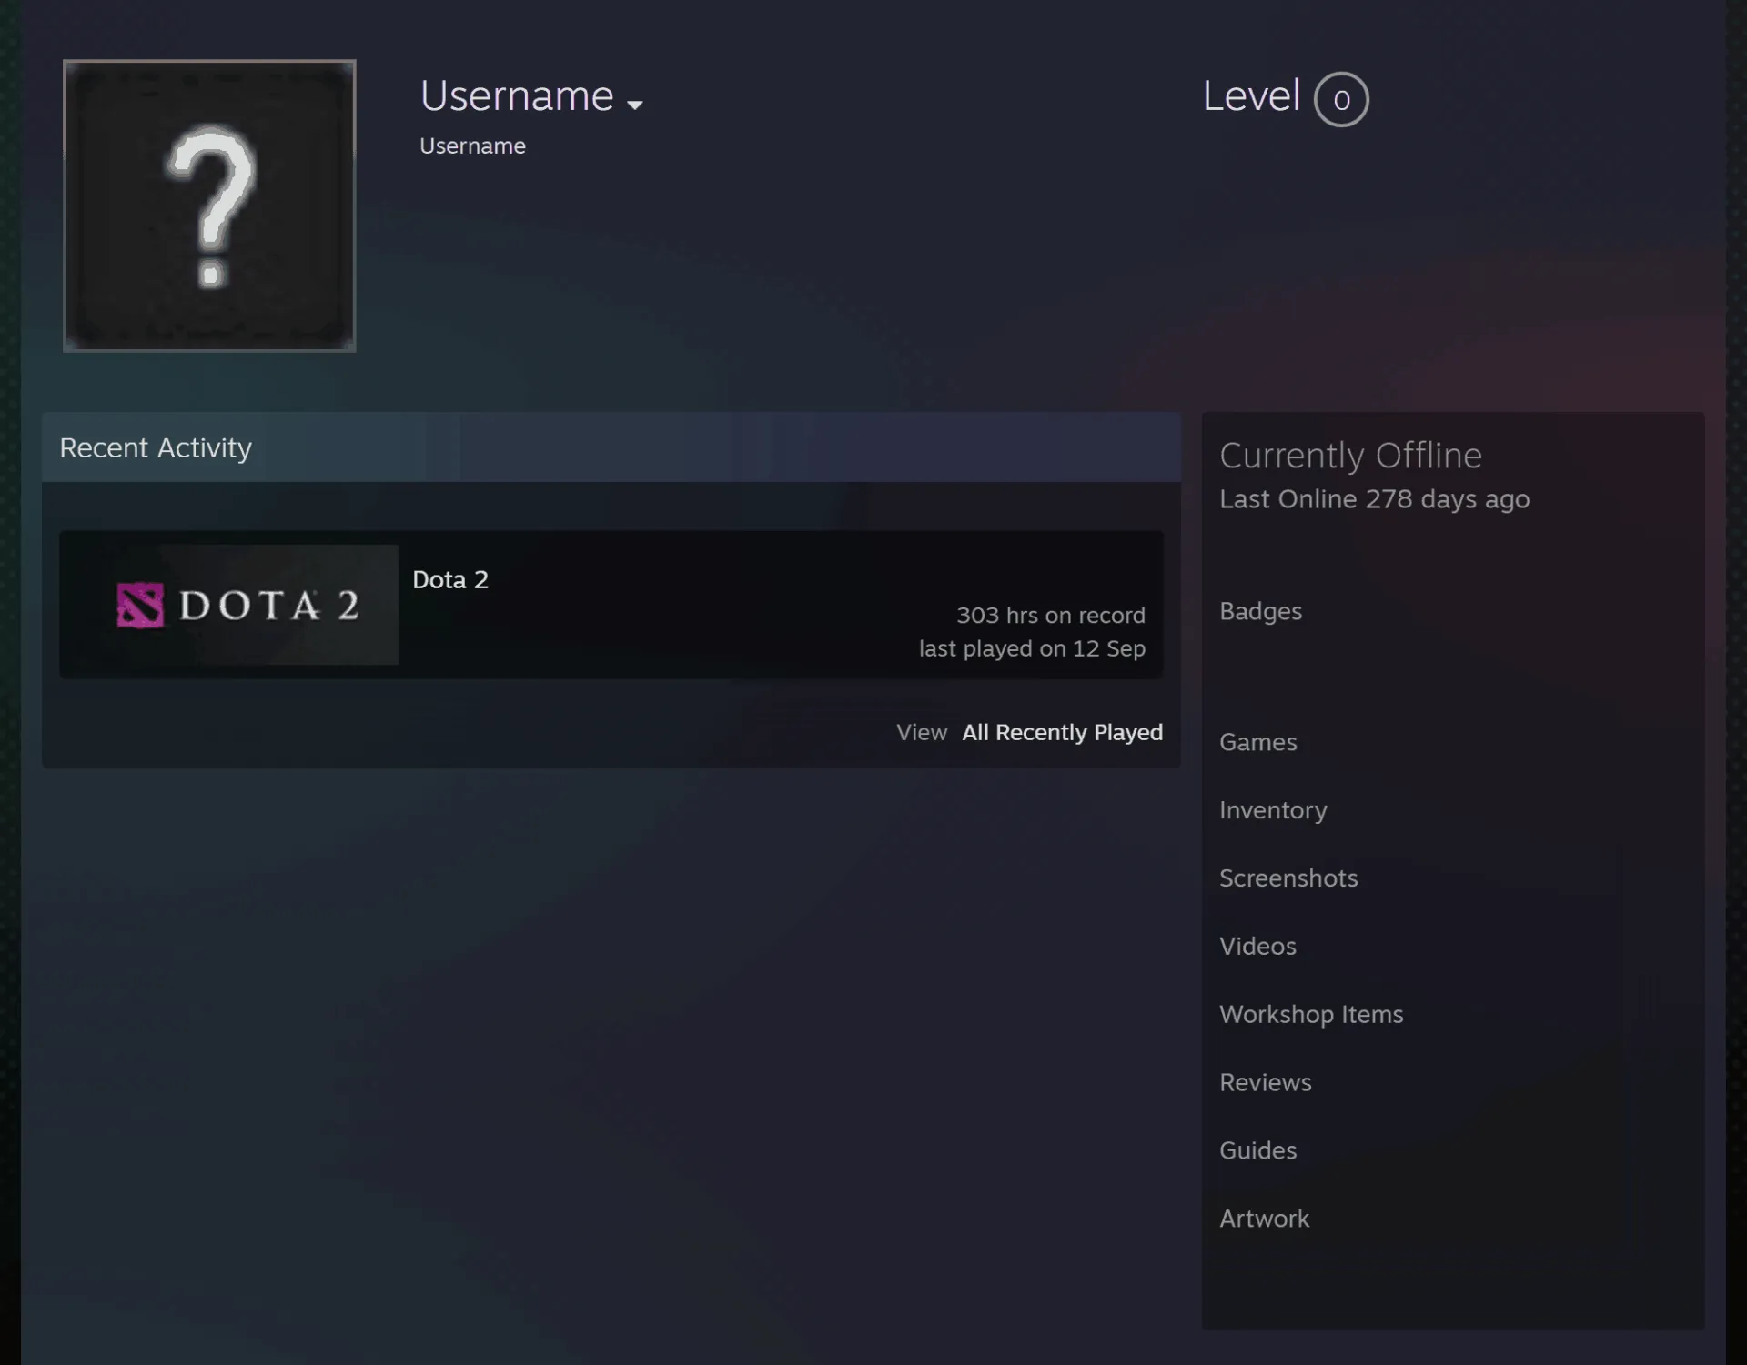Screen dimensions: 1747x1365
Task: Click the main Username profile name
Action: pos(517,96)
